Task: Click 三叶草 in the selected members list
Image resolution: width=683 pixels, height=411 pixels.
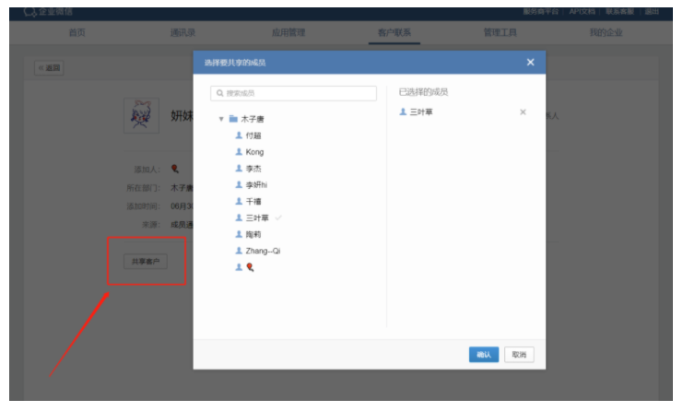Action: (421, 112)
